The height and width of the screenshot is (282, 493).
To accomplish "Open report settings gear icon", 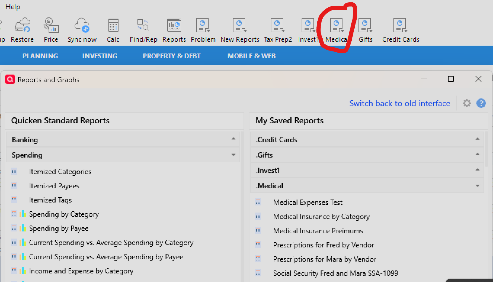I will [x=467, y=103].
